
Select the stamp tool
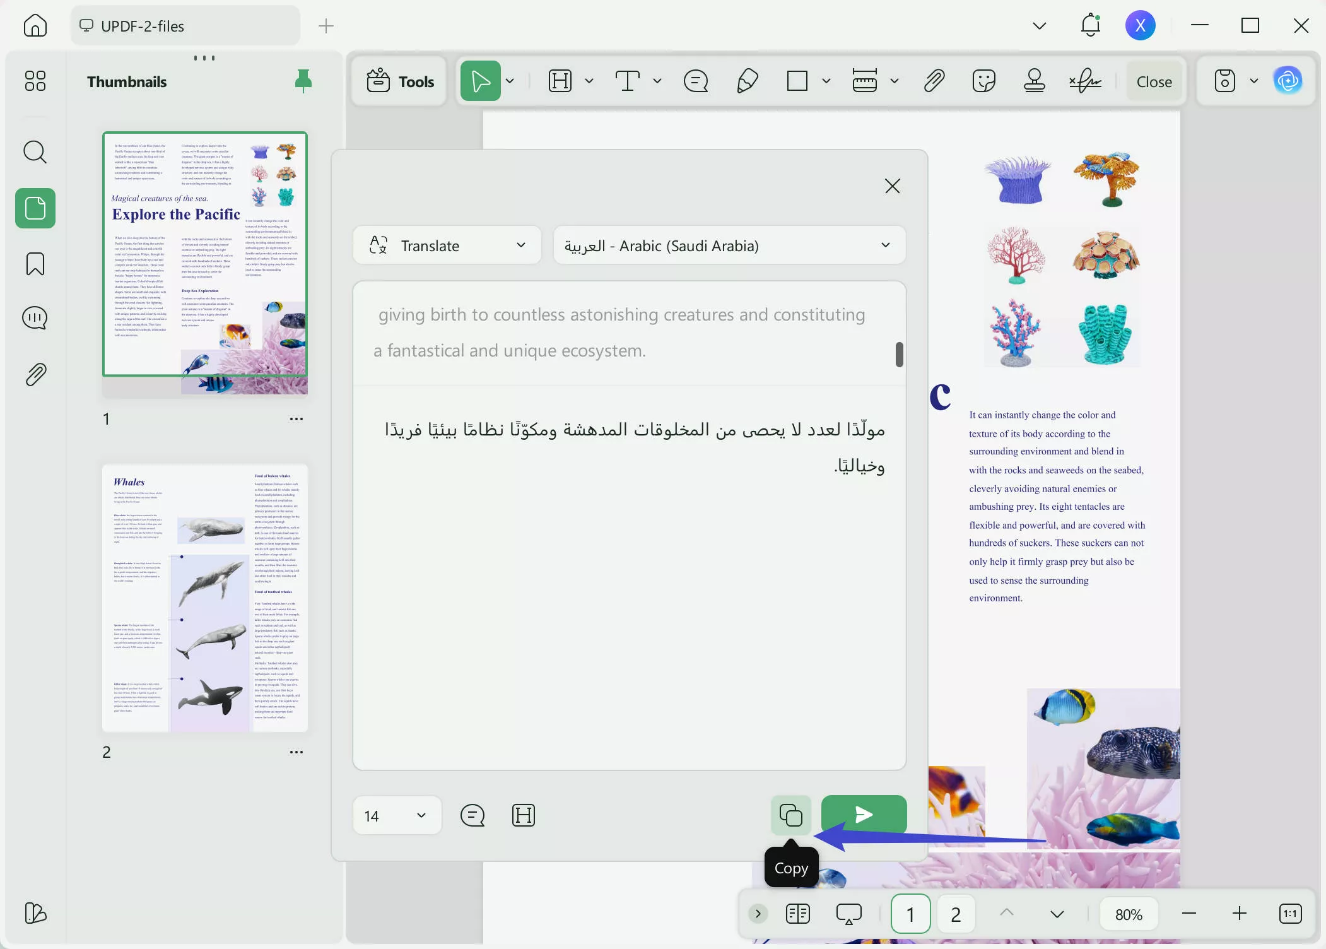pos(1035,81)
